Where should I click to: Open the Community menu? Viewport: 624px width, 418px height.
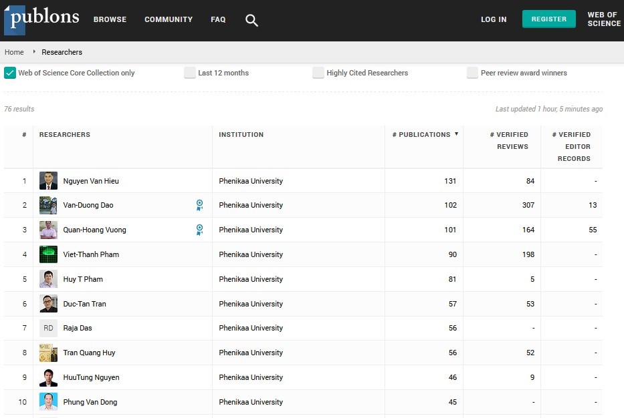coord(169,19)
